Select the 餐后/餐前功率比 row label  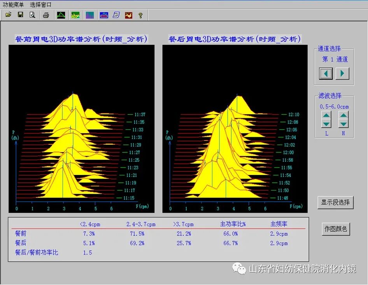pos(37,252)
